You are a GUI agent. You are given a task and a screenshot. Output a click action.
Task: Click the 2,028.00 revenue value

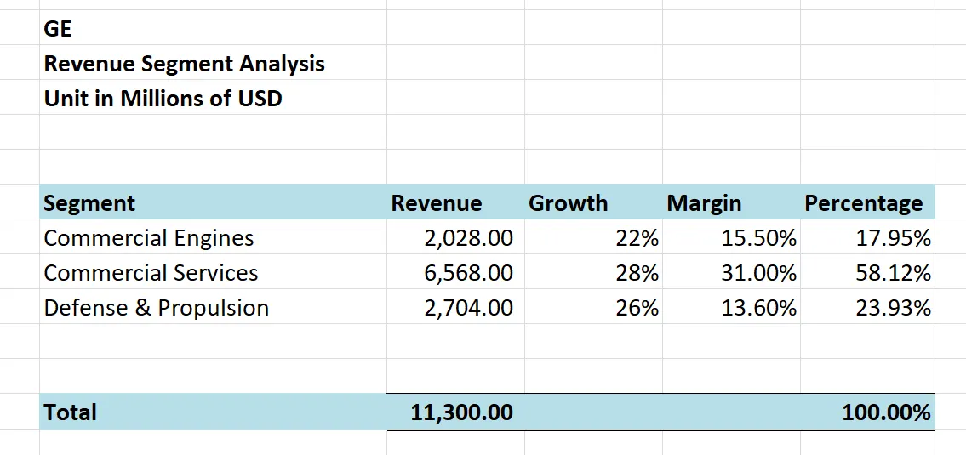(x=468, y=238)
